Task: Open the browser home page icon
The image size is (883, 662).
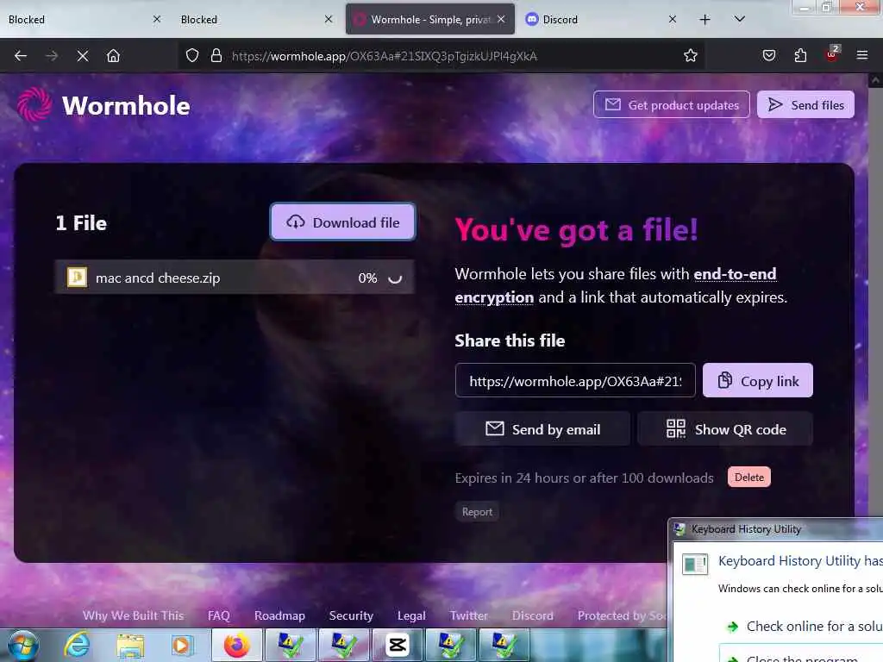Action: point(113,56)
